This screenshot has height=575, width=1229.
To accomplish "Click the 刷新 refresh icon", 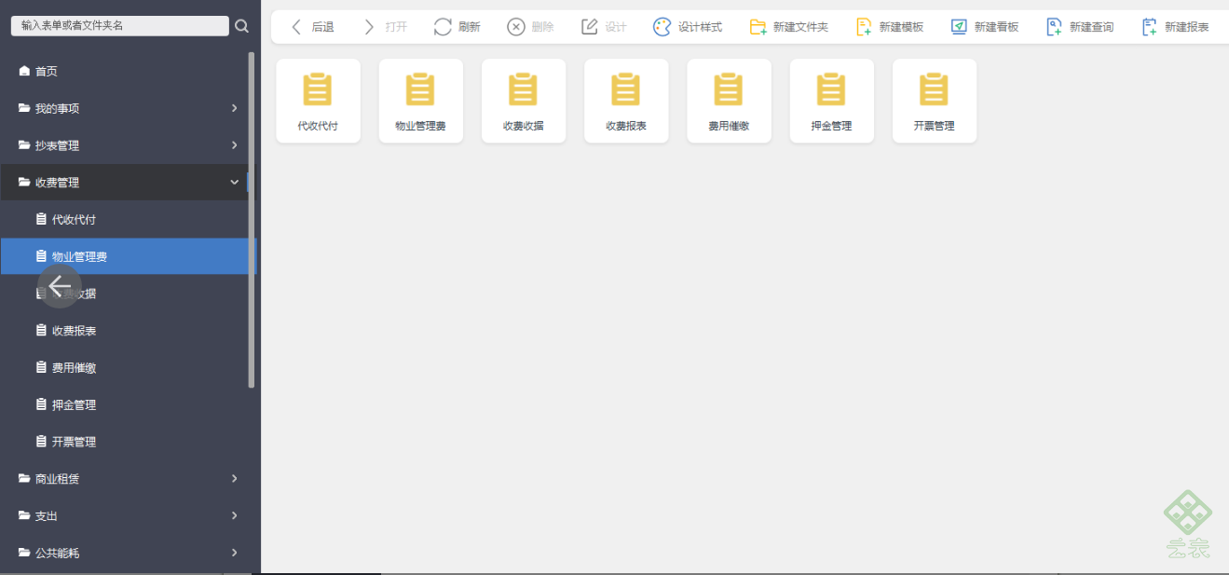I will click(443, 27).
